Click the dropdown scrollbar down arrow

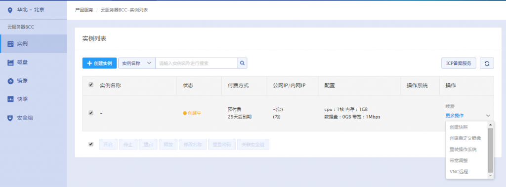tap(491, 175)
